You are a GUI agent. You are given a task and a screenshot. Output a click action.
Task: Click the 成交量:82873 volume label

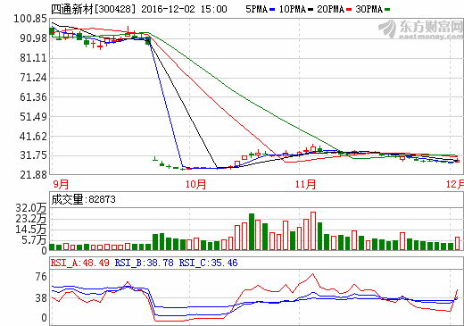click(x=83, y=199)
